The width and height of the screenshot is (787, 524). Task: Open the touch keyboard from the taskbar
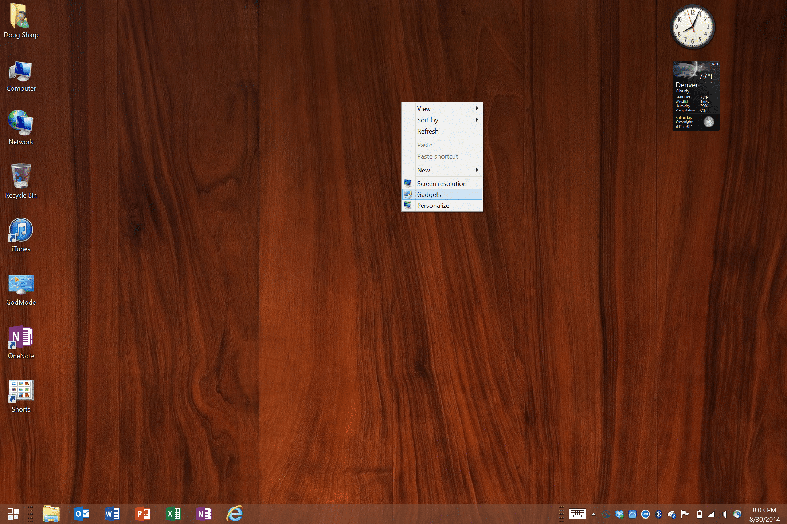click(577, 514)
